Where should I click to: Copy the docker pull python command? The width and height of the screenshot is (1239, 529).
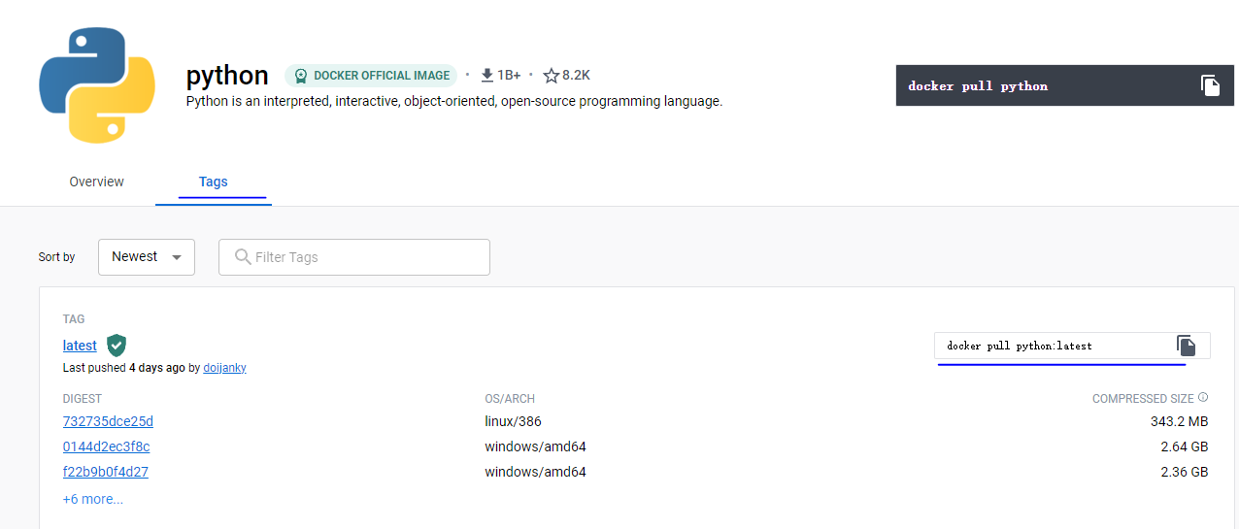1210,85
